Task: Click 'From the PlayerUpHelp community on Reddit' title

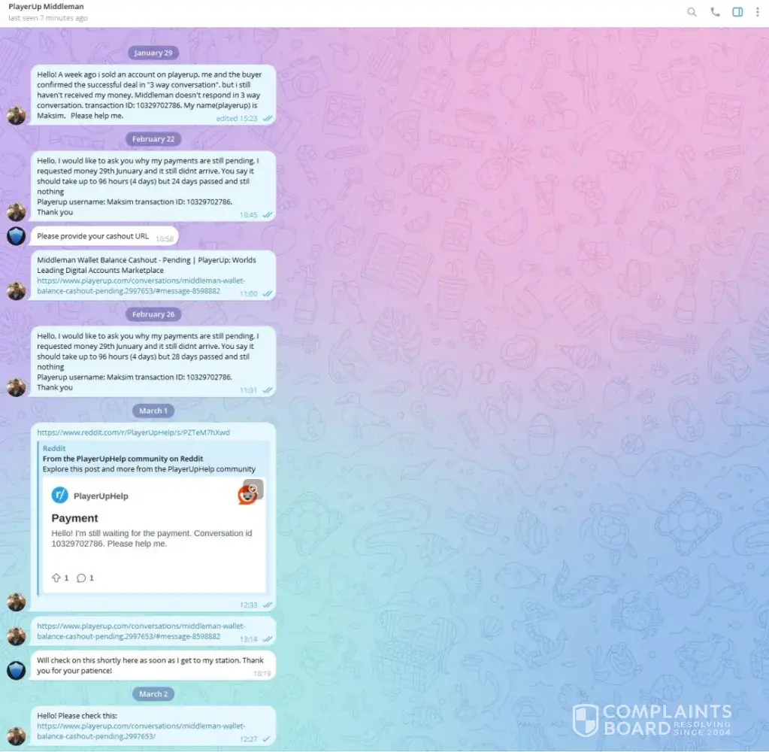Action: [123, 459]
